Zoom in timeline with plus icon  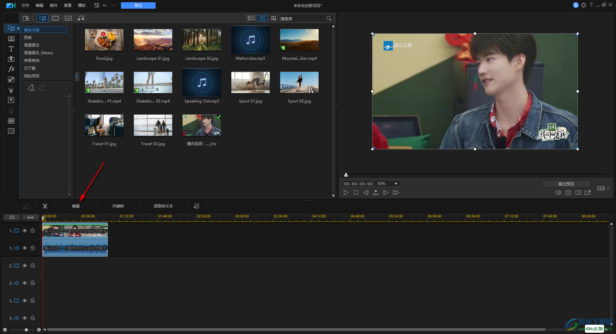(x=39, y=330)
